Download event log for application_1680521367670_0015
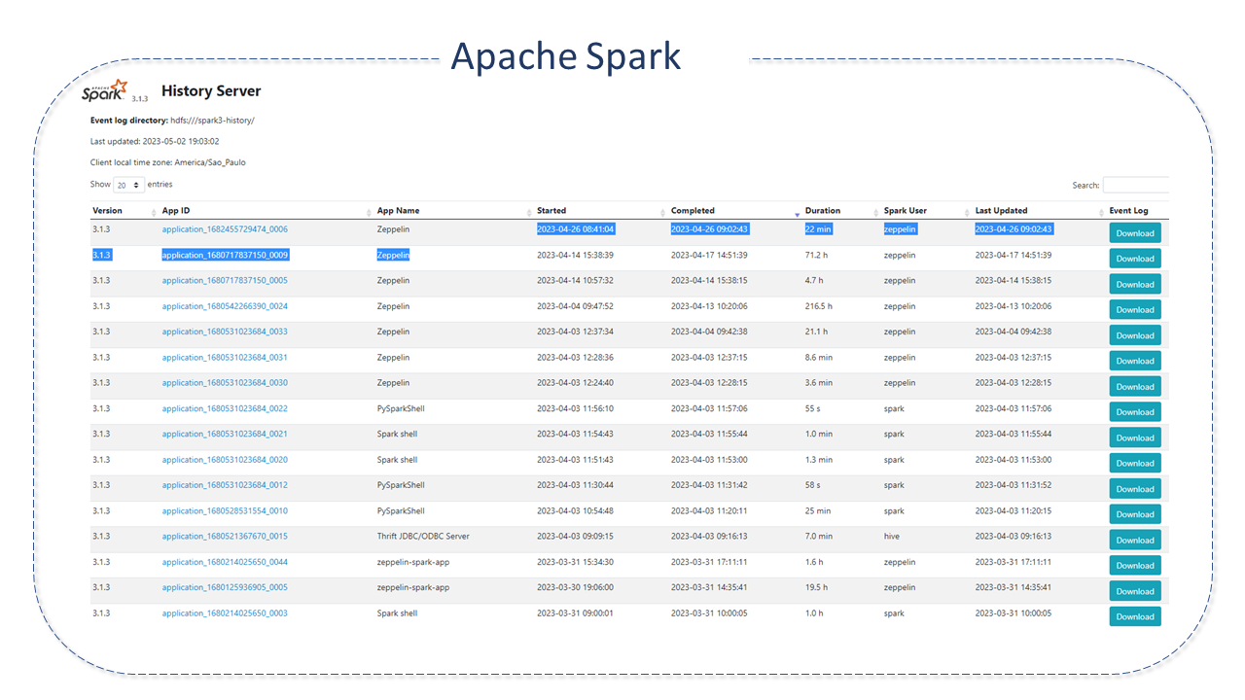This screenshot has width=1245, height=700. click(1135, 541)
